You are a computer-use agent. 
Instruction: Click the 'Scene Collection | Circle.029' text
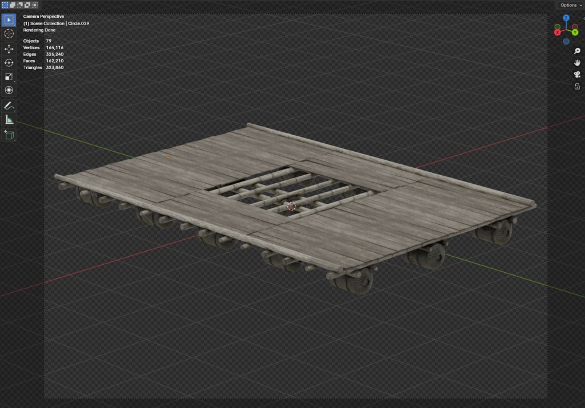[x=59, y=23]
